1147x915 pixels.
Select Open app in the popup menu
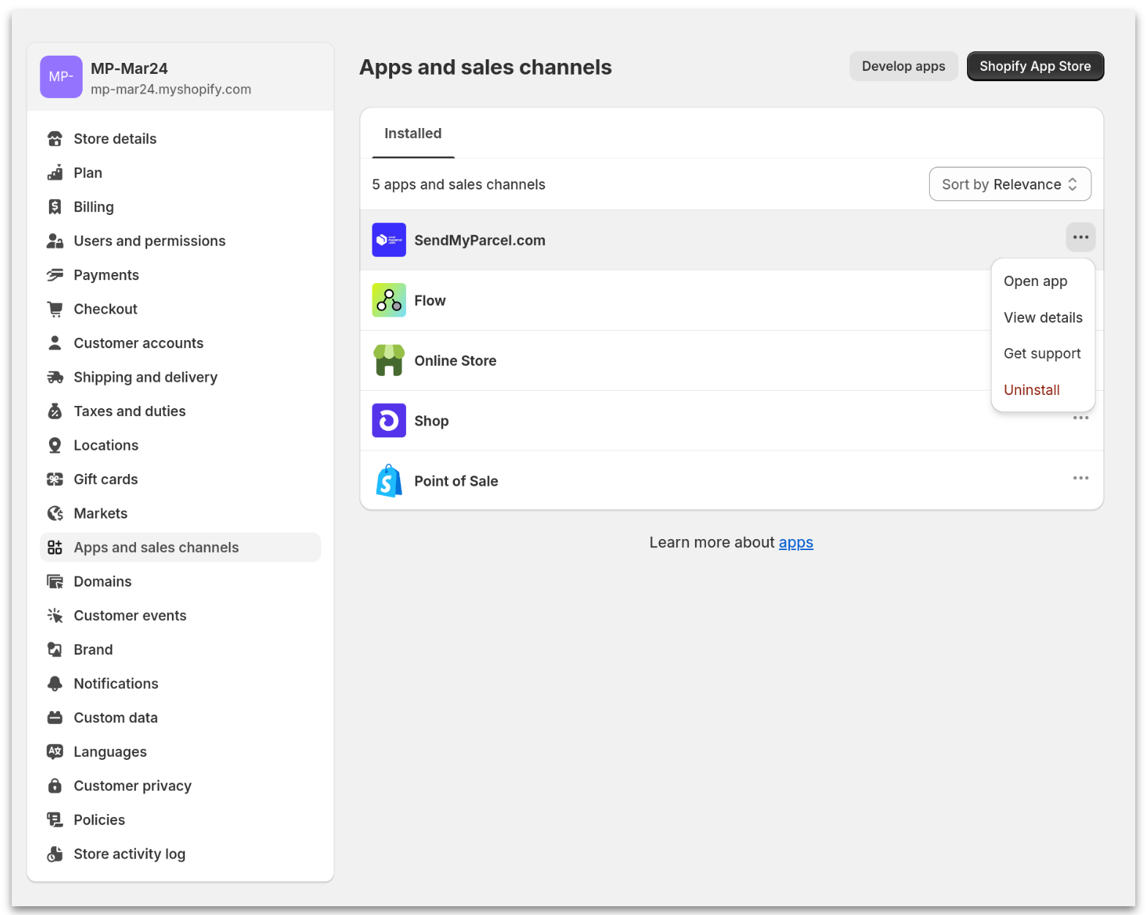(x=1035, y=282)
